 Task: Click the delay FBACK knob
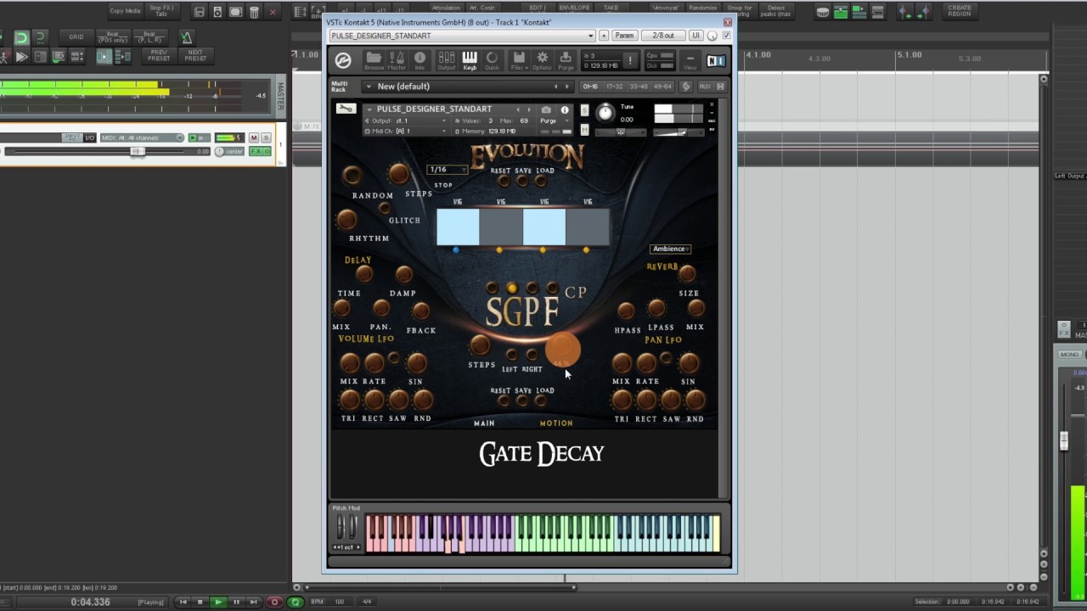420,311
